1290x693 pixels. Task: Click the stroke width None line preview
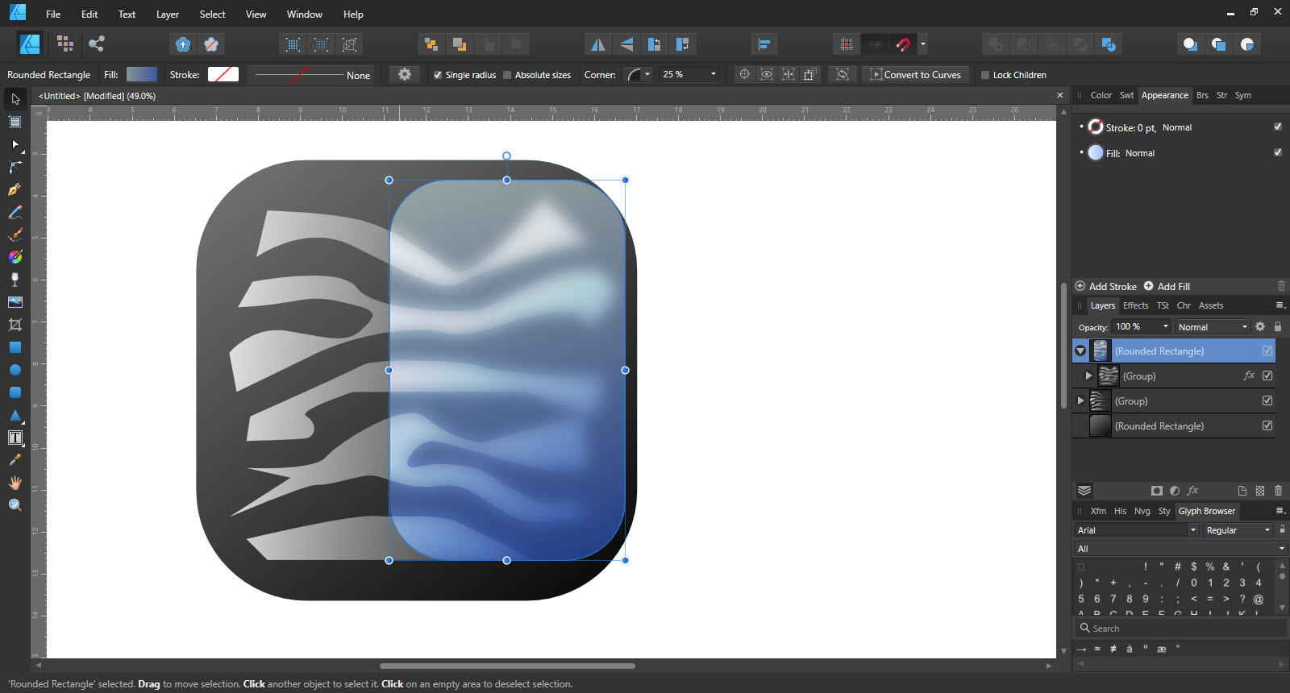[x=310, y=74]
